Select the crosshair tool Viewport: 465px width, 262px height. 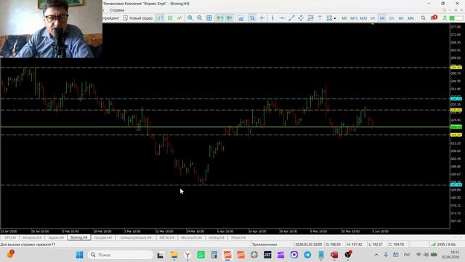pyautogui.click(x=262, y=18)
